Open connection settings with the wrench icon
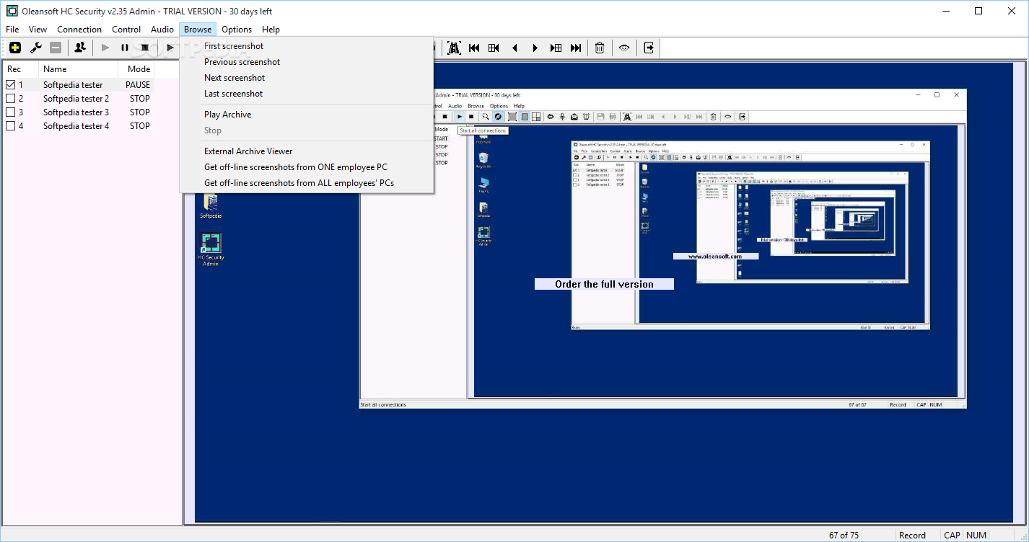Screen dimensions: 1029x542 tap(35, 48)
